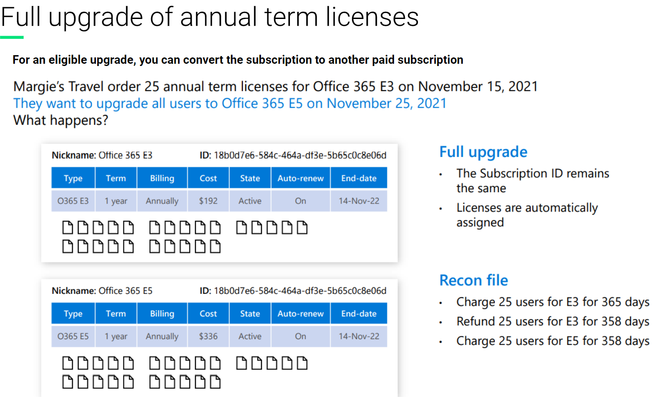This screenshot has height=397, width=655.
Task: Click the '$336' cost cell
Action: coord(208,336)
